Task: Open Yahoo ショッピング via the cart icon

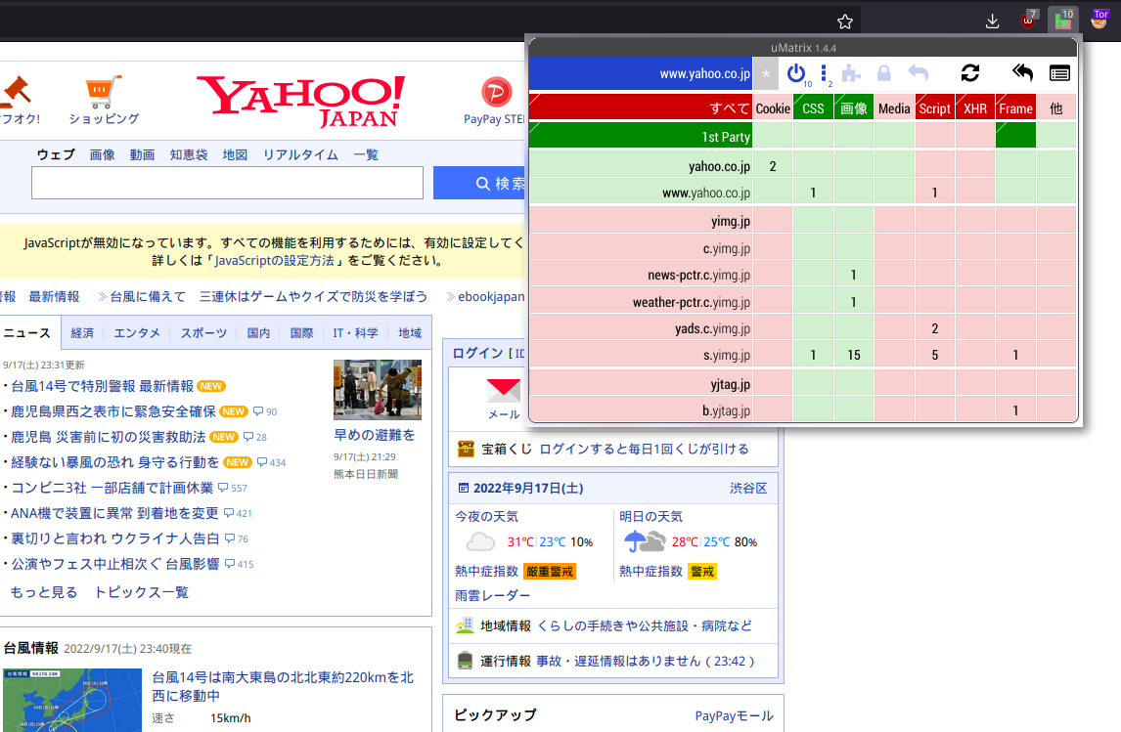Action: pyautogui.click(x=104, y=92)
